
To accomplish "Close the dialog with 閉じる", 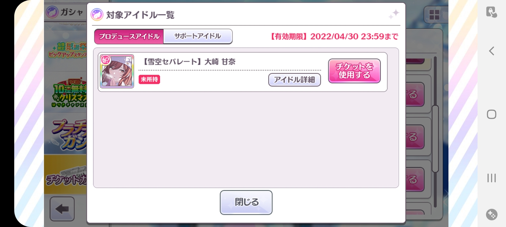I will pyautogui.click(x=246, y=202).
